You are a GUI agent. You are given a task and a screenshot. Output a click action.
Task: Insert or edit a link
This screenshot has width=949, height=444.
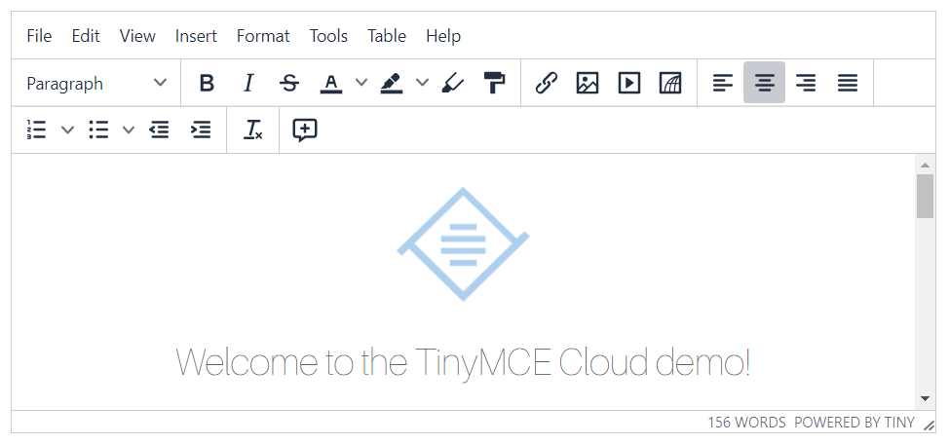(546, 83)
